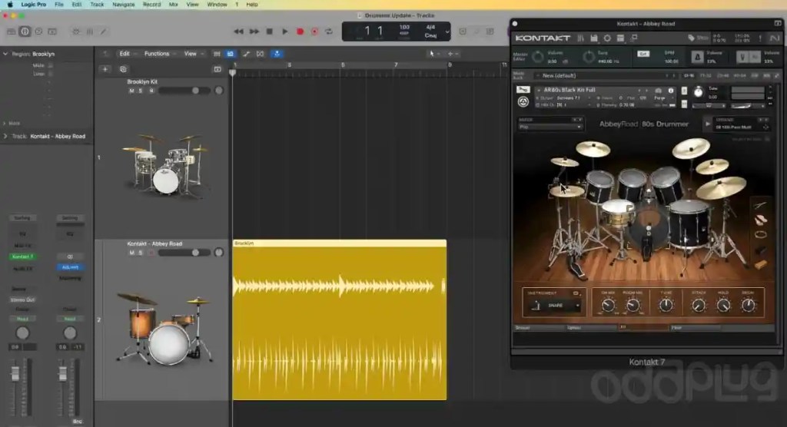The image size is (787, 427).
Task: Toggle the Kontakt metronome button
Action: tap(697, 58)
